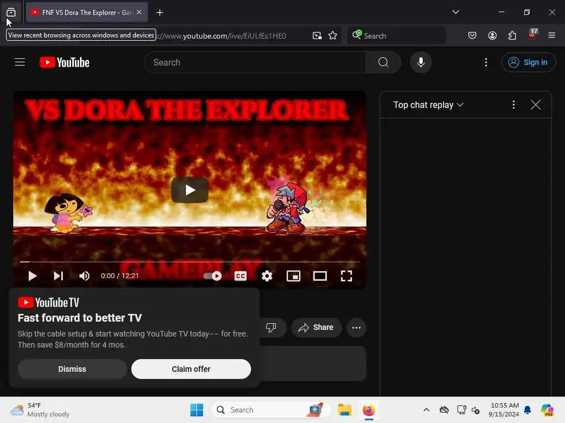Click the Claim offer button
This screenshot has height=423, width=565.
tap(191, 369)
